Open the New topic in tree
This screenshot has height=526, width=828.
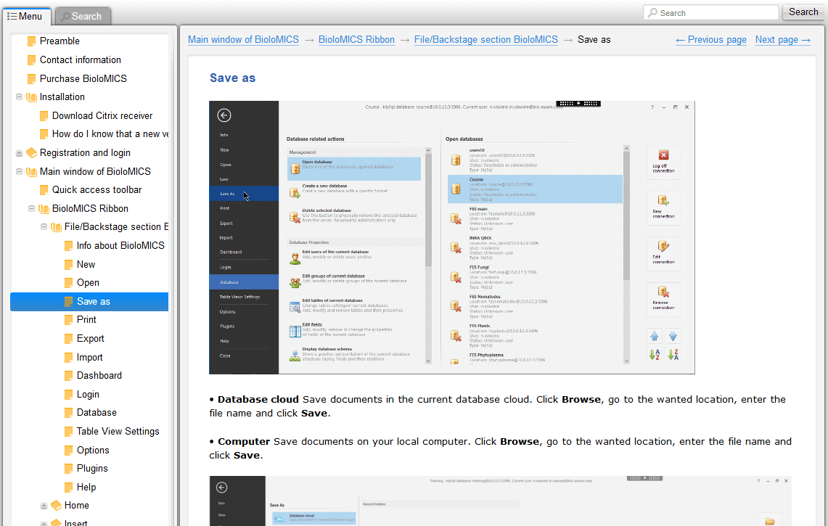[86, 265]
